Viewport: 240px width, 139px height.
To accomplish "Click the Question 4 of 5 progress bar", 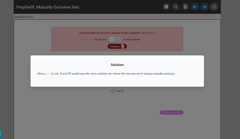I will 117,17.
